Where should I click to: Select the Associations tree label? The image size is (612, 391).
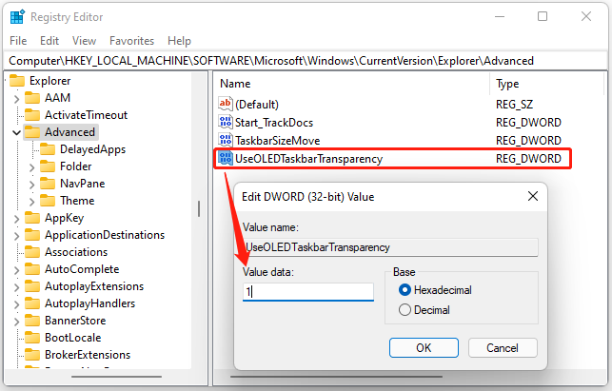[76, 252]
